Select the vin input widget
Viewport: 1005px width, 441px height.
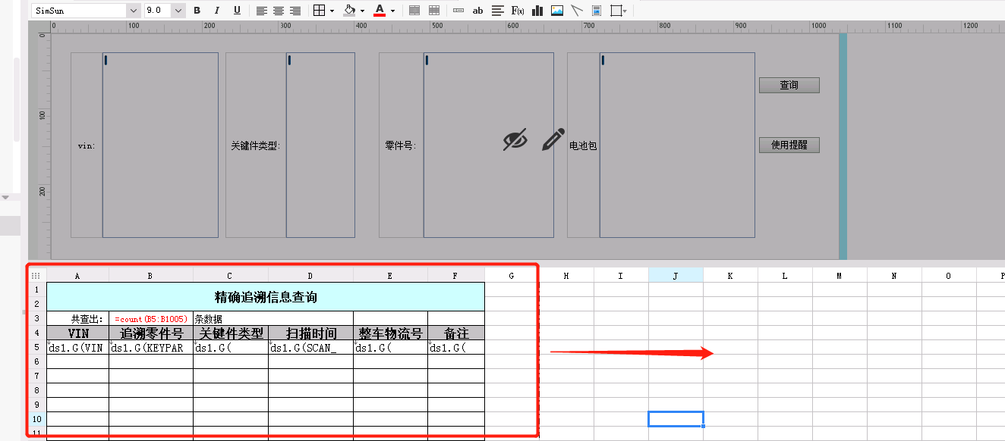160,145
